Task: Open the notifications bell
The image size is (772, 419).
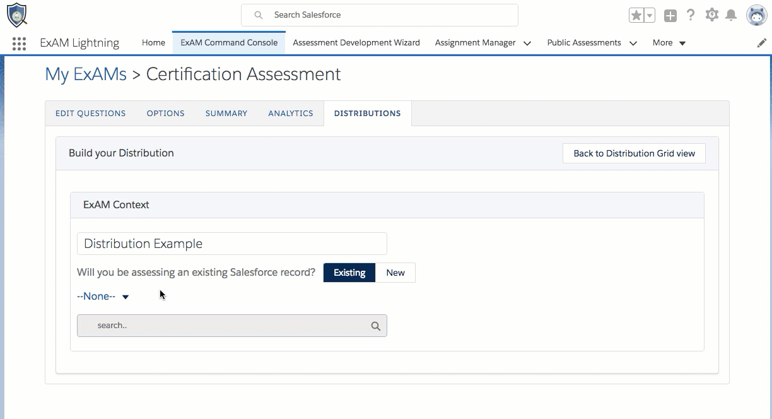Action: point(731,15)
